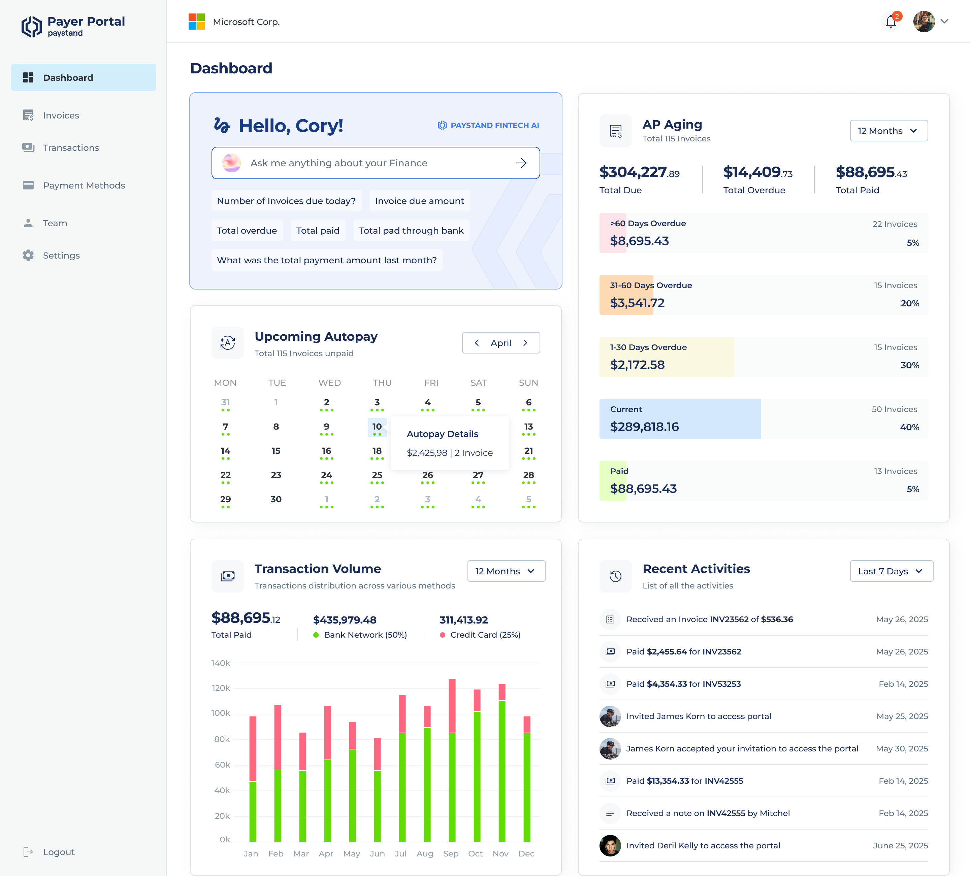Click the $304,227.89 Total Due value
The height and width of the screenshot is (876, 970).
pos(640,172)
